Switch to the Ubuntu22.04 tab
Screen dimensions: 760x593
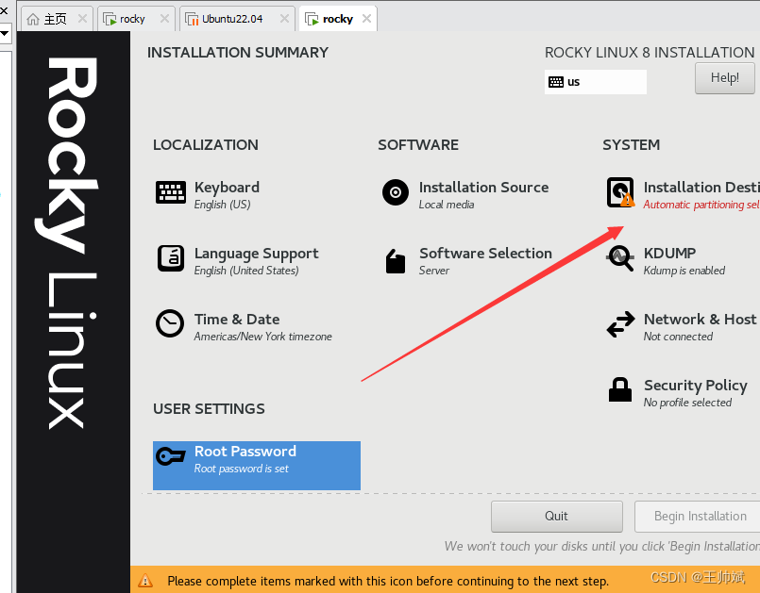tap(237, 19)
